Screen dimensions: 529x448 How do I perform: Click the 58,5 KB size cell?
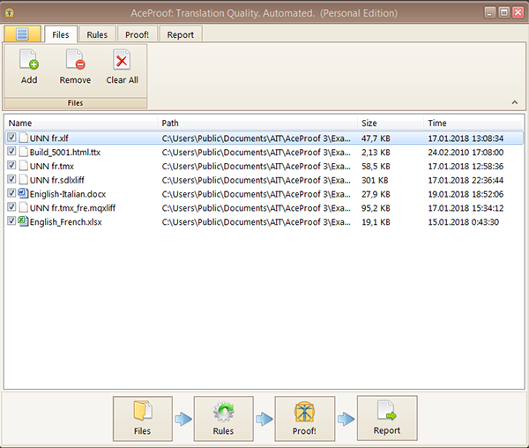point(376,166)
